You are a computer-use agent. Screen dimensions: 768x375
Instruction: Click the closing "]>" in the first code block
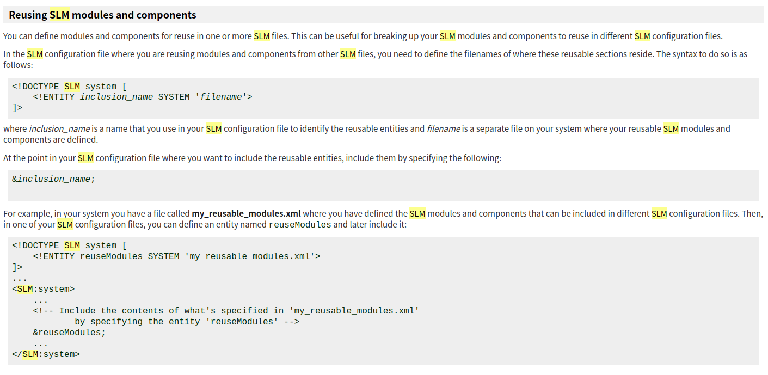[17, 108]
